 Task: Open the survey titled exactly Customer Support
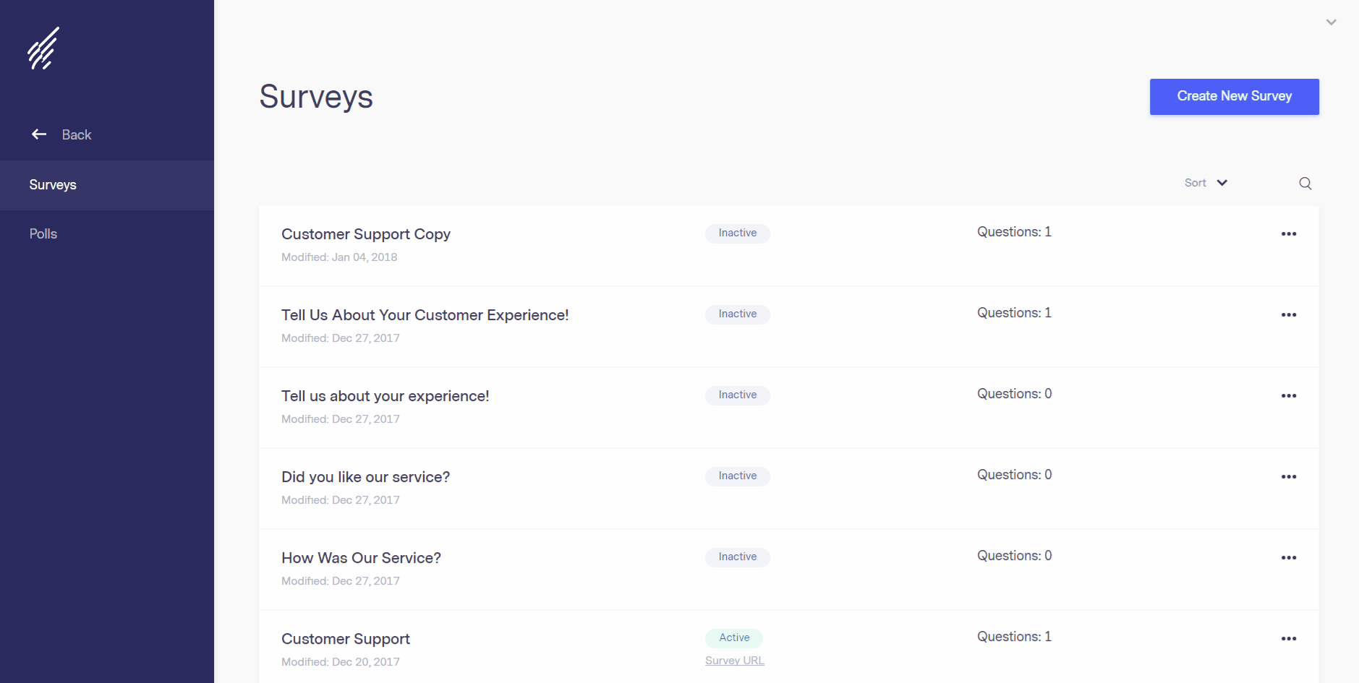point(346,639)
